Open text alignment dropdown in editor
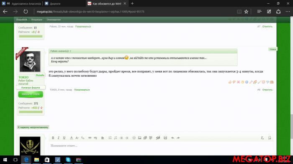This screenshot has height=164, width=293. [103, 138]
